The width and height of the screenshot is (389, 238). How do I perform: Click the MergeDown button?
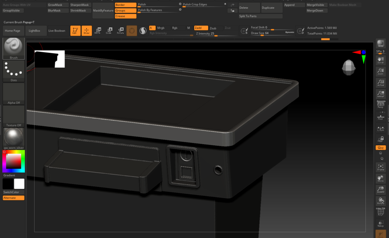pyautogui.click(x=317, y=10)
